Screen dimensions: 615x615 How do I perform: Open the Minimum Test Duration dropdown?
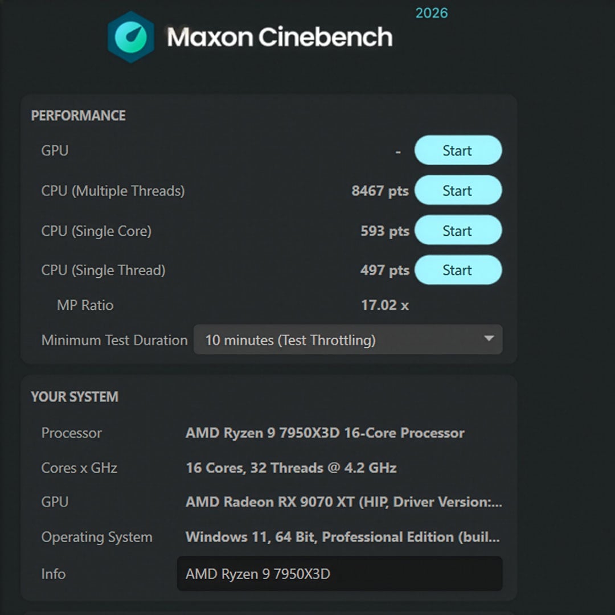coord(348,340)
